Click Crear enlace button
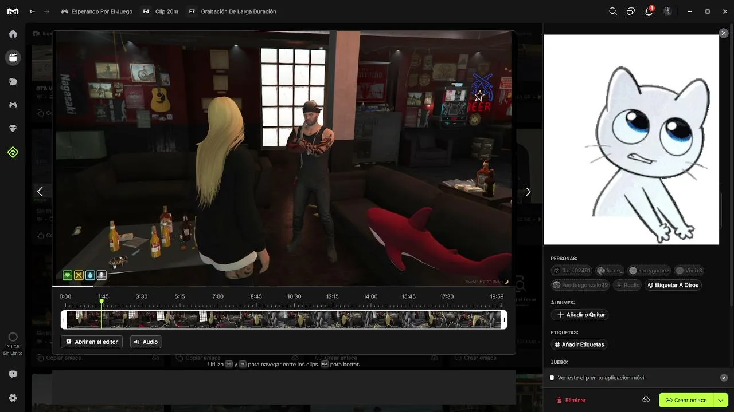 click(x=686, y=400)
